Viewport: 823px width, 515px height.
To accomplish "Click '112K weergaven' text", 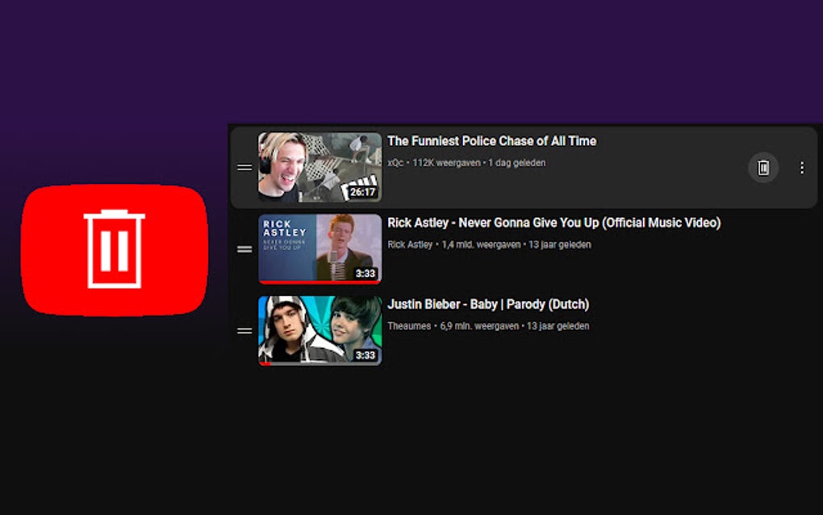I will pyautogui.click(x=446, y=163).
